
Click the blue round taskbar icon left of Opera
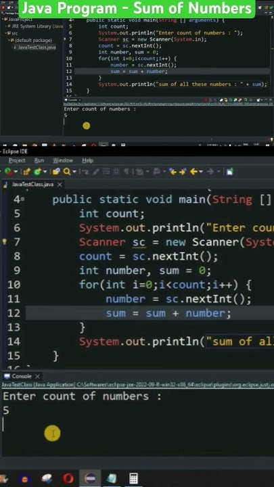(24, 479)
